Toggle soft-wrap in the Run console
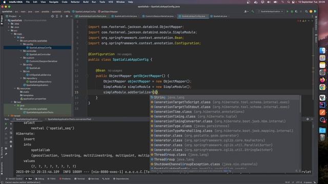Image resolution: width=328 pixels, height=184 pixels. click(x=11, y=133)
